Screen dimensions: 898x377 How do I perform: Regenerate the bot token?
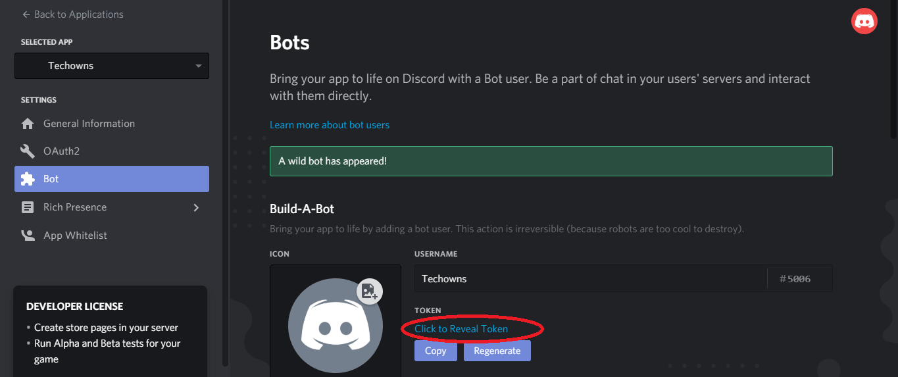click(x=497, y=351)
